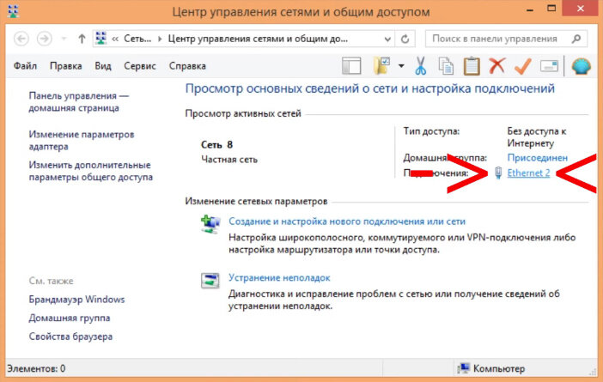Open Брандмауэр Windows link

[76, 300]
